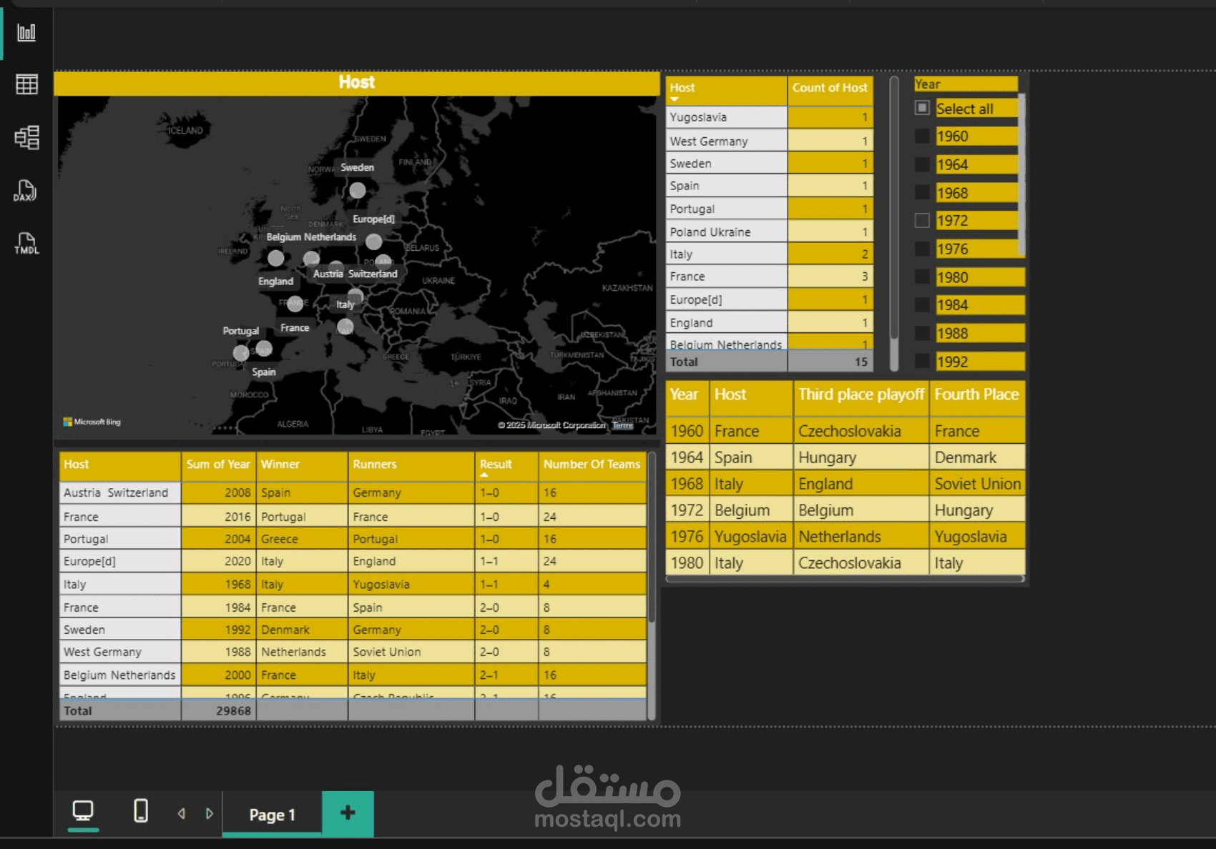The width and height of the screenshot is (1216, 849).
Task: Open the DAX query view icon
Action: coord(26,191)
